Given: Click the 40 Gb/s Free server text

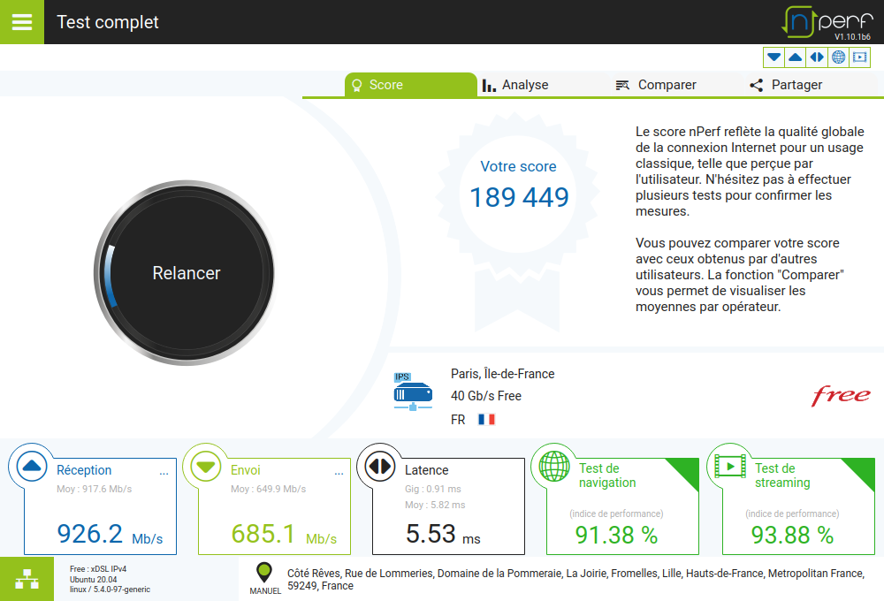Looking at the screenshot, I should coord(486,396).
